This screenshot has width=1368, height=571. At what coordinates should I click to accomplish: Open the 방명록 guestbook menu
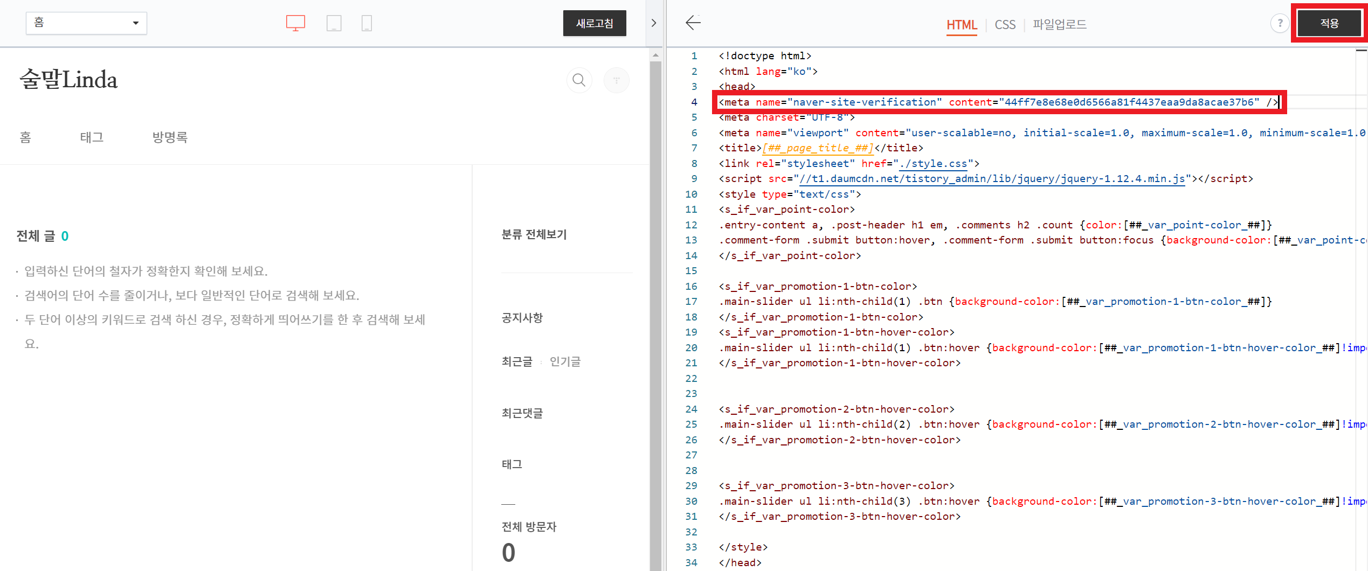coord(170,137)
